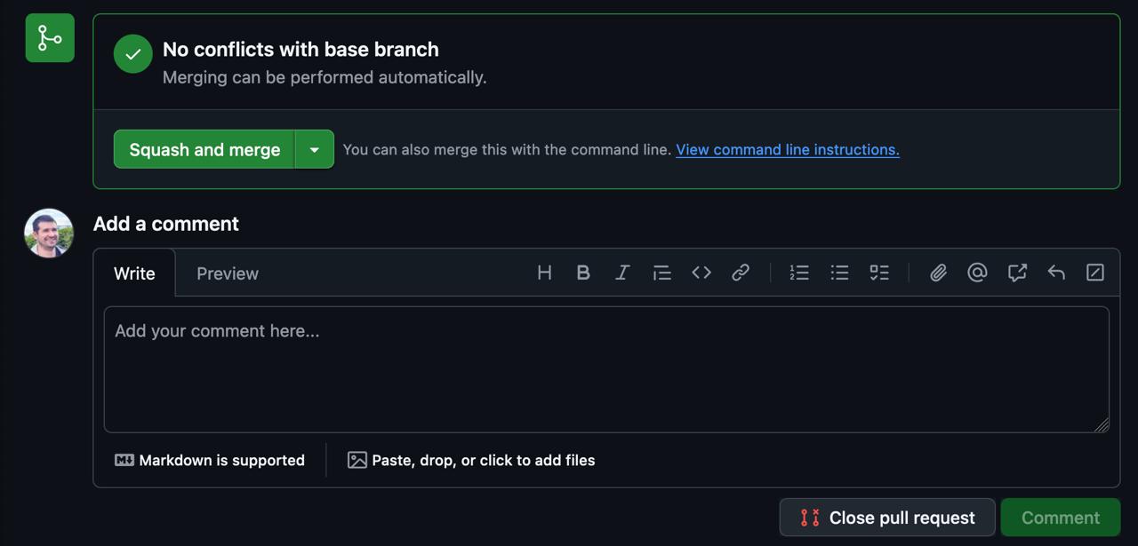The image size is (1138, 546).
Task: Add a link using the chain icon
Action: 741,273
